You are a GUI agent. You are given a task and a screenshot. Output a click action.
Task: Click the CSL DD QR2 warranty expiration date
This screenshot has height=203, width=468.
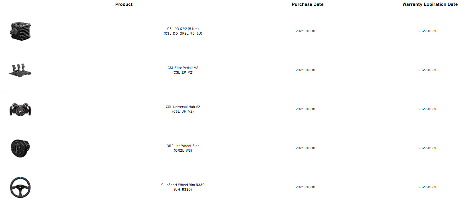(x=428, y=31)
